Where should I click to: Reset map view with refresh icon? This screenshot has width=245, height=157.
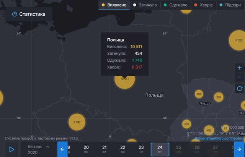click(x=240, y=89)
